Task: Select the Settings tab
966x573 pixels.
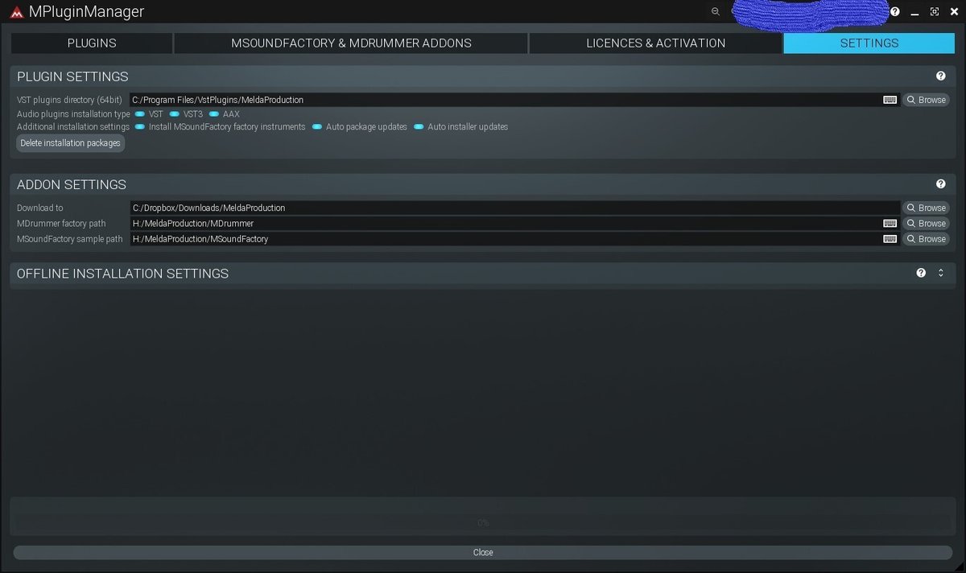Action: click(x=869, y=43)
